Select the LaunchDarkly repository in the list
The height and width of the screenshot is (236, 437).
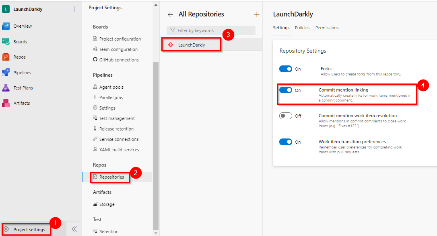tap(211, 45)
